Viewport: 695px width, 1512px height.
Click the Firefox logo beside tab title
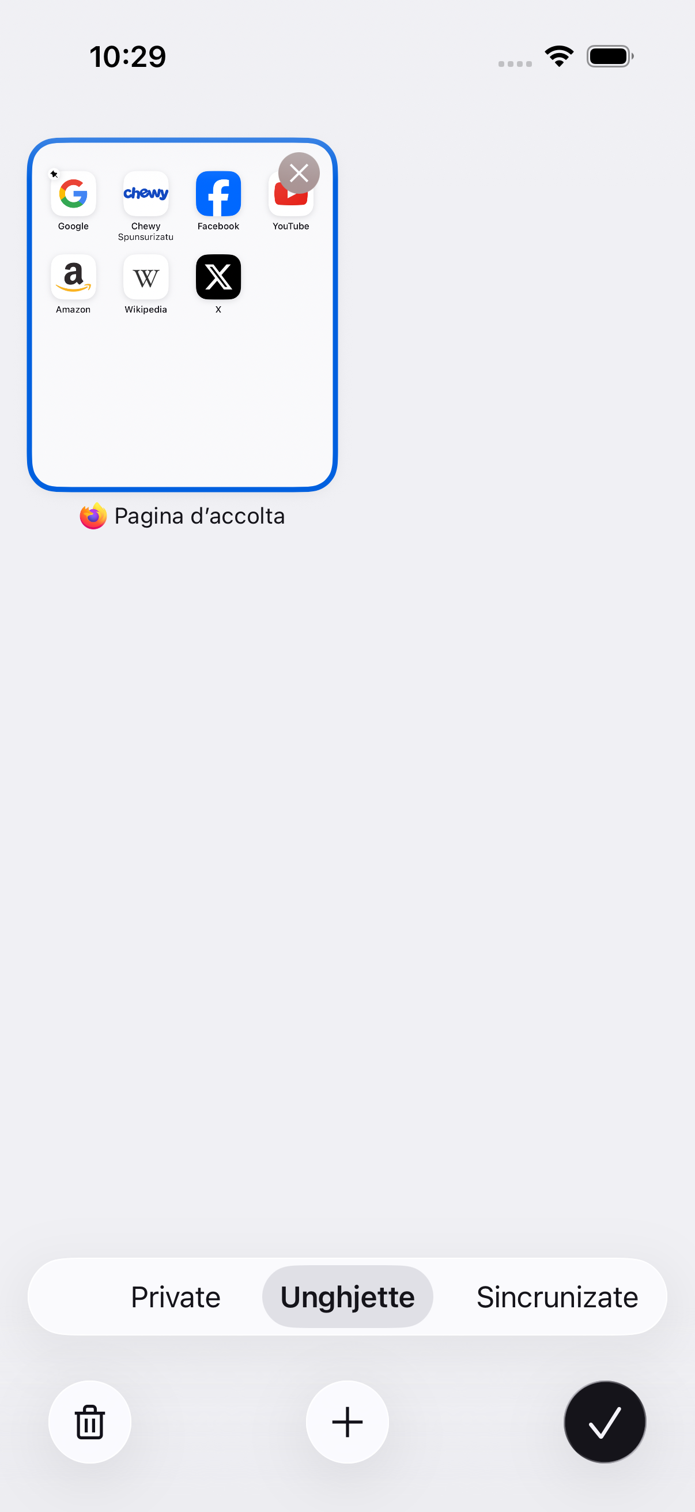[93, 516]
